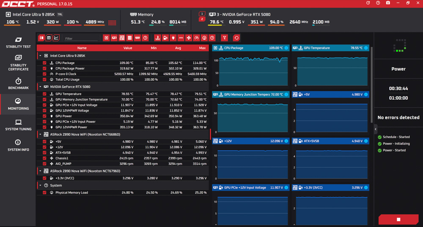Uncheck the CPU Package sensor checkbox
The width and height of the screenshot is (423, 227).
click(44, 63)
